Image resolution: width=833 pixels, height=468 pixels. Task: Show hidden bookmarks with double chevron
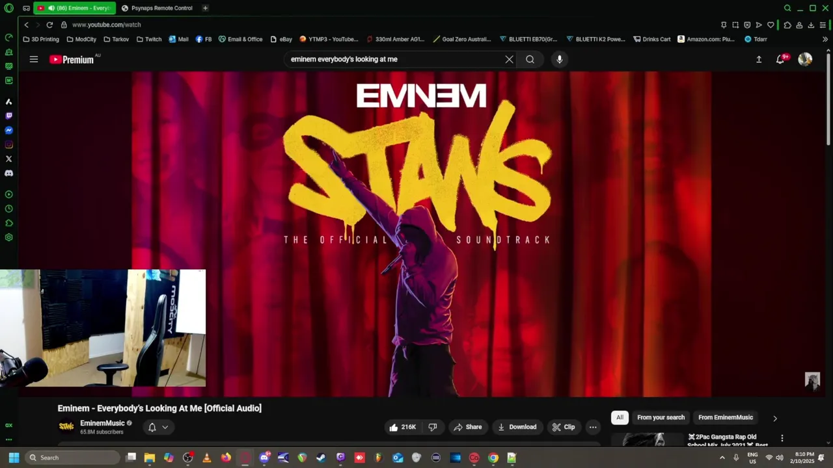825,39
